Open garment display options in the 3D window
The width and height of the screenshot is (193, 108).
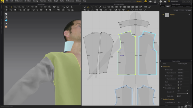click(6, 14)
